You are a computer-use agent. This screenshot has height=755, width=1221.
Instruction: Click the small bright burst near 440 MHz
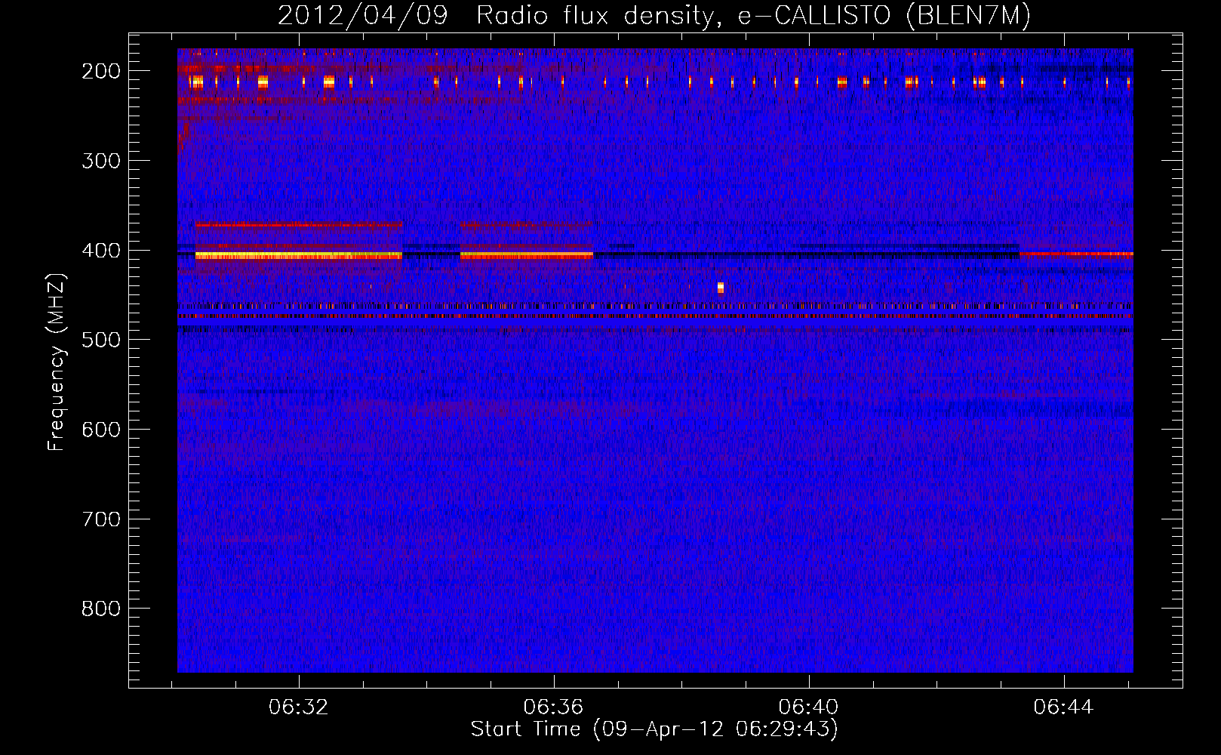point(721,287)
